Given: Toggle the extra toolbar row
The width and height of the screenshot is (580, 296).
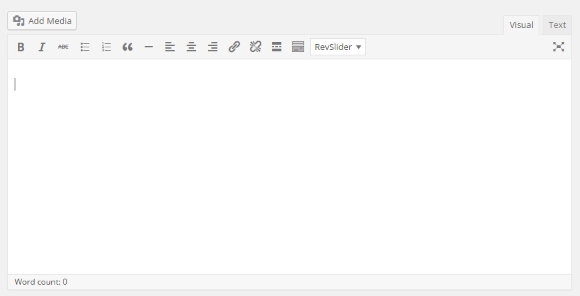Looking at the screenshot, I should (x=298, y=47).
